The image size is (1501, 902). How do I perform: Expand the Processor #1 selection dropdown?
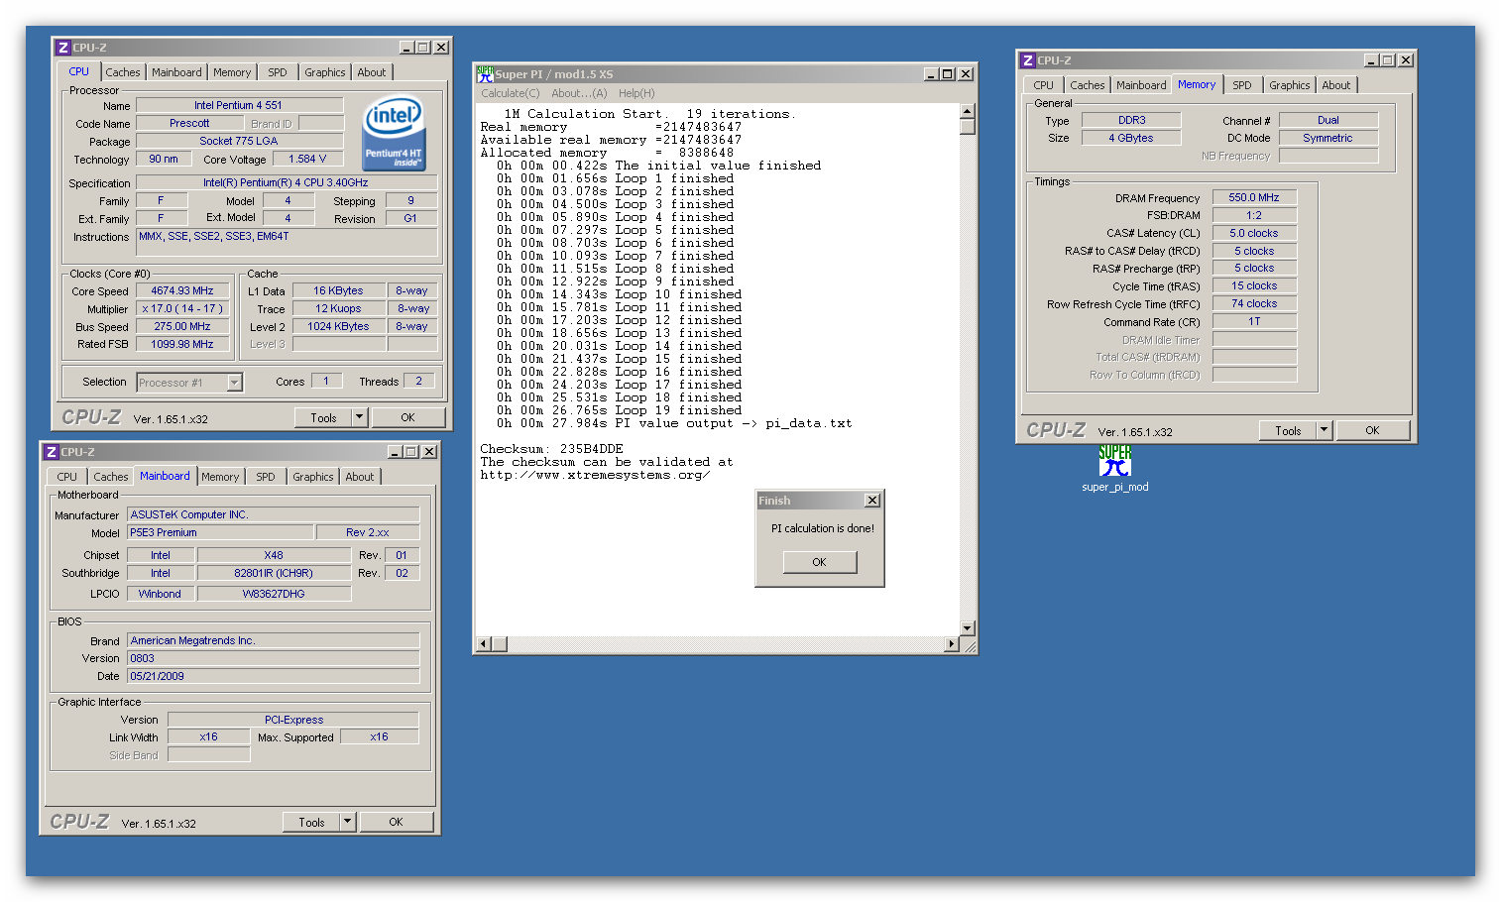235,383
